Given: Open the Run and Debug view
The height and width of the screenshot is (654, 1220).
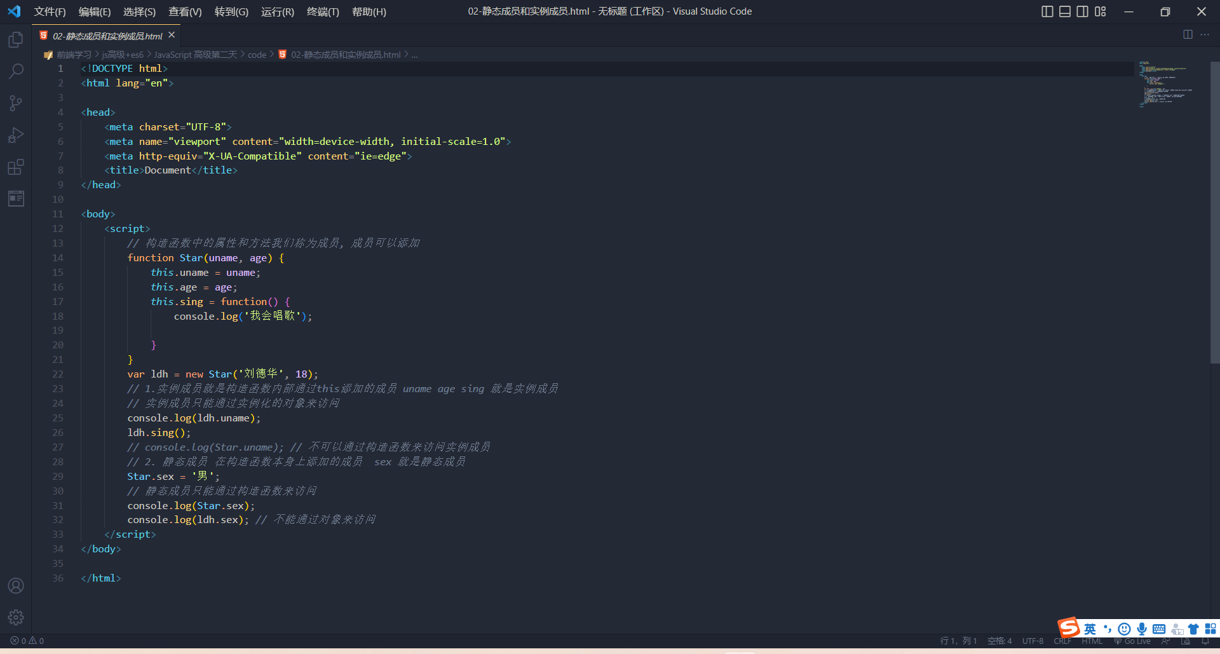Looking at the screenshot, I should [x=15, y=135].
